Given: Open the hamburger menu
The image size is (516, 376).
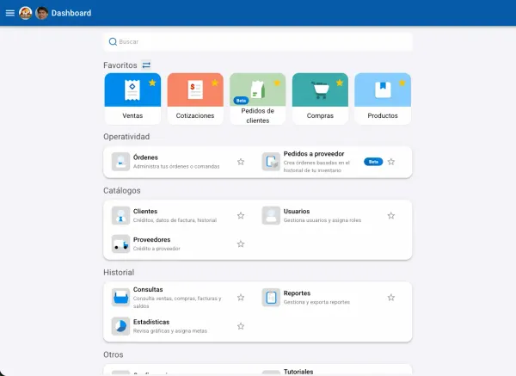Looking at the screenshot, I should click(x=10, y=13).
